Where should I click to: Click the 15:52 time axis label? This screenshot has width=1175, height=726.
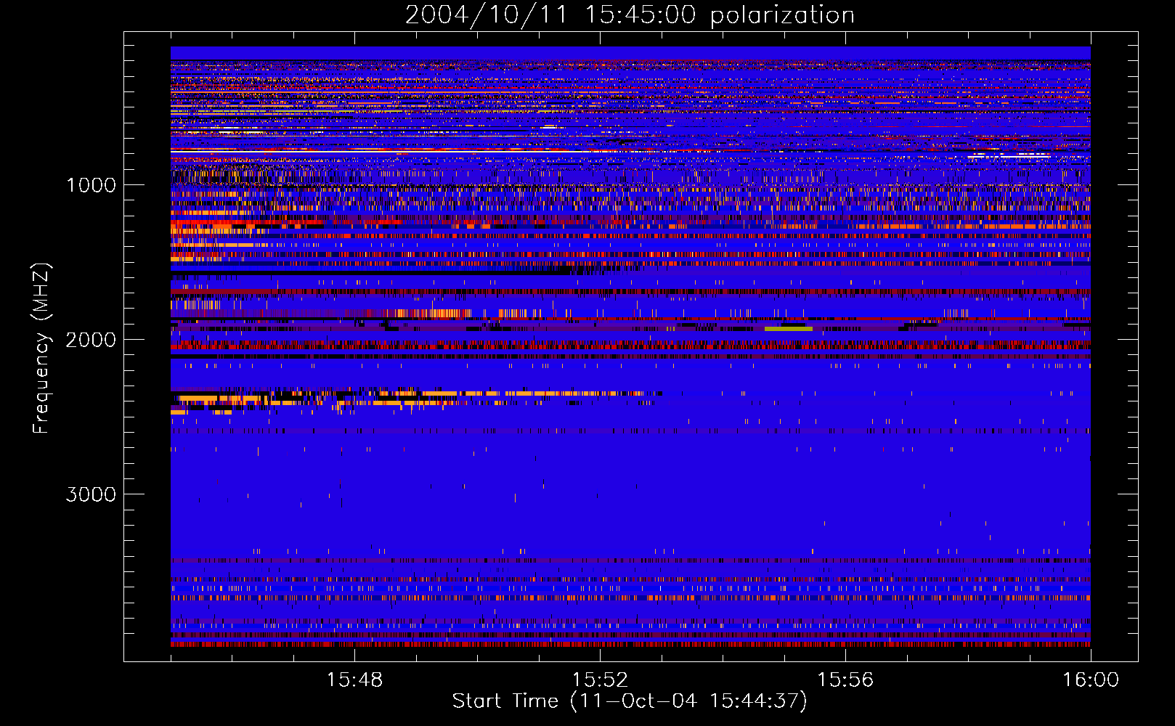coord(600,680)
